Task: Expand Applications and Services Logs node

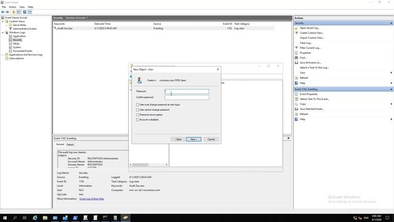Action: pos(2,55)
